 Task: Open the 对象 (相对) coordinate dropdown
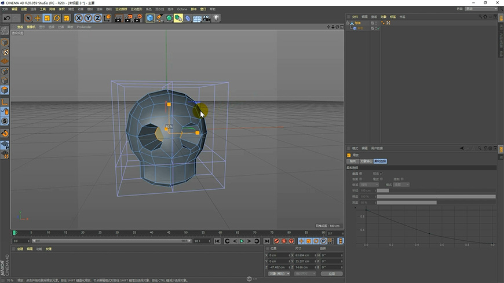click(x=279, y=274)
